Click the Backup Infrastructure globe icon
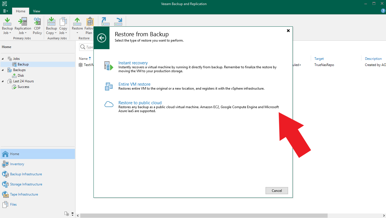The image size is (386, 218). click(x=5, y=174)
